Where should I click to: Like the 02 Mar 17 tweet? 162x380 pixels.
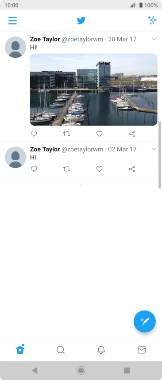[99, 169]
